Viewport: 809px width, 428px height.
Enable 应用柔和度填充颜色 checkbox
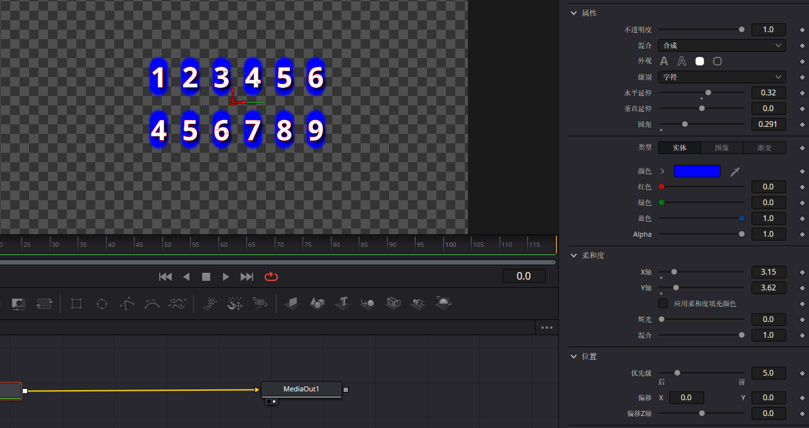click(662, 304)
